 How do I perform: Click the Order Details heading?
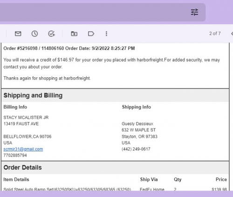pos(22,168)
